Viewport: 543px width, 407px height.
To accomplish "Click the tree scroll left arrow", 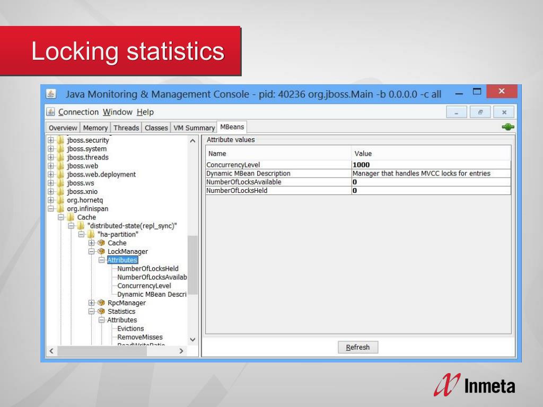I will 51,351.
